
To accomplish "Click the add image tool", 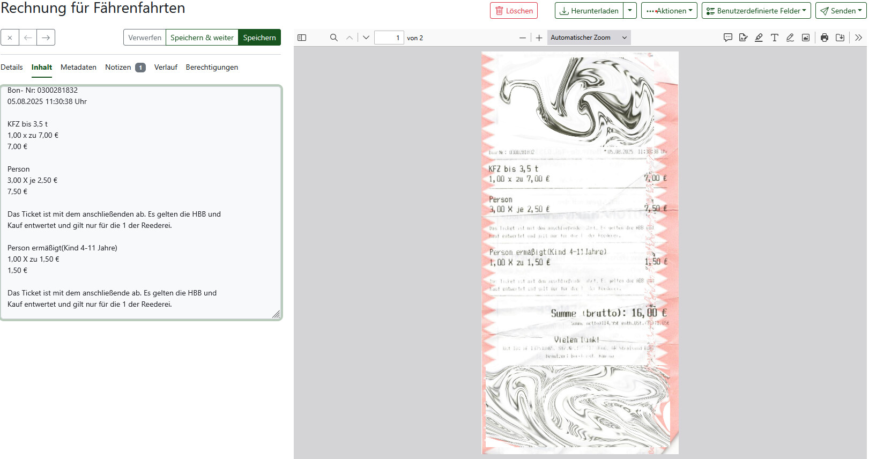I will tap(805, 38).
